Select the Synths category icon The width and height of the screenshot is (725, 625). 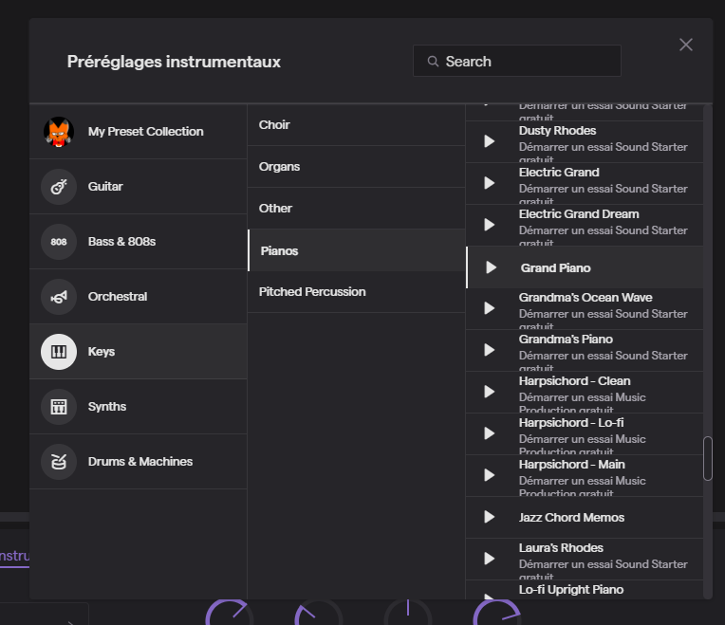(59, 407)
